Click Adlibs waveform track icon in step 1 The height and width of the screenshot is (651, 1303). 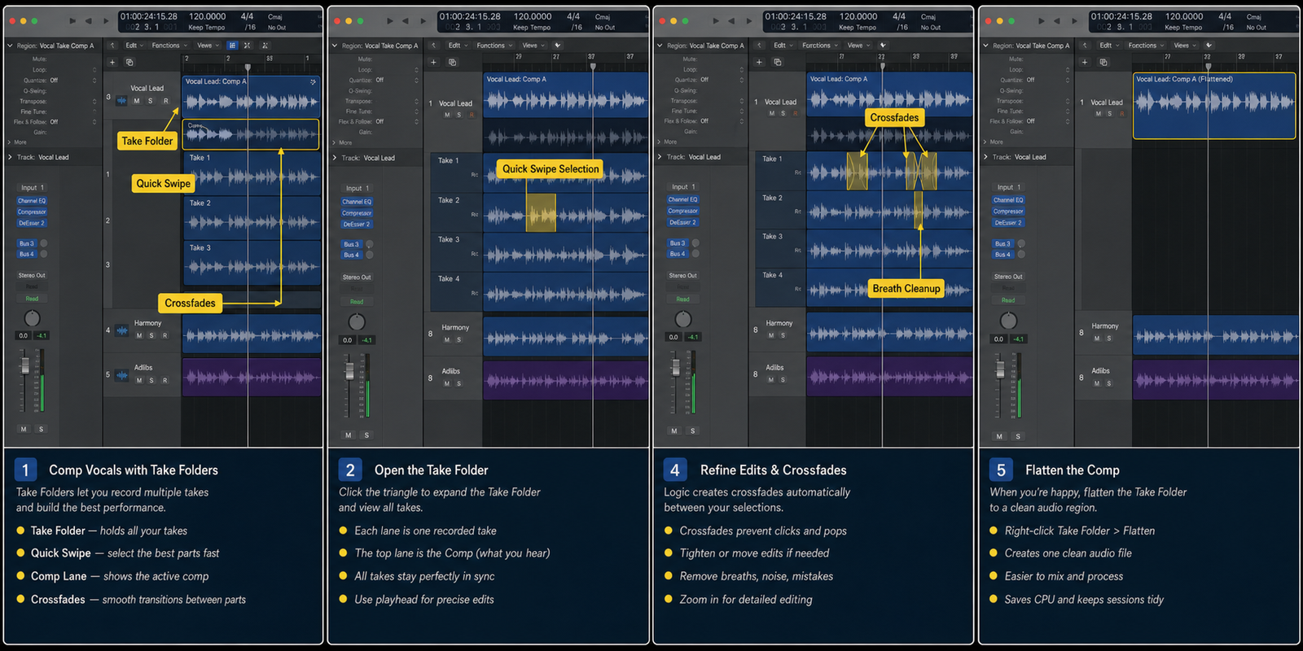click(x=121, y=375)
